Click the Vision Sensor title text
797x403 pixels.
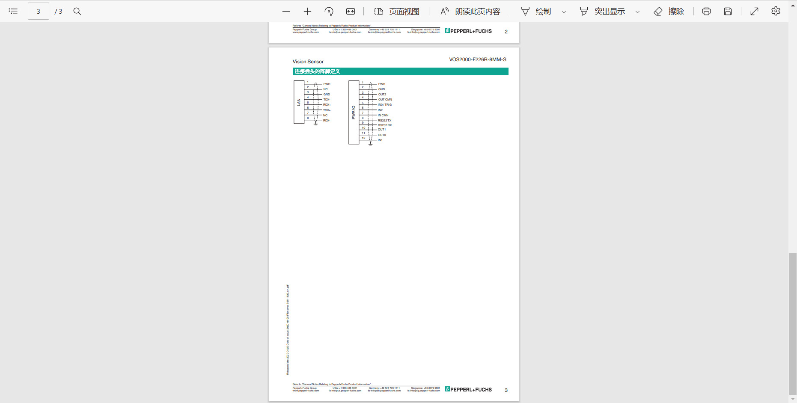[x=308, y=62]
